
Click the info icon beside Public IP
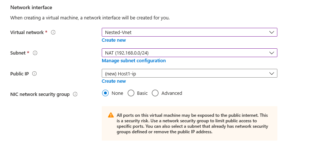pos(34,74)
